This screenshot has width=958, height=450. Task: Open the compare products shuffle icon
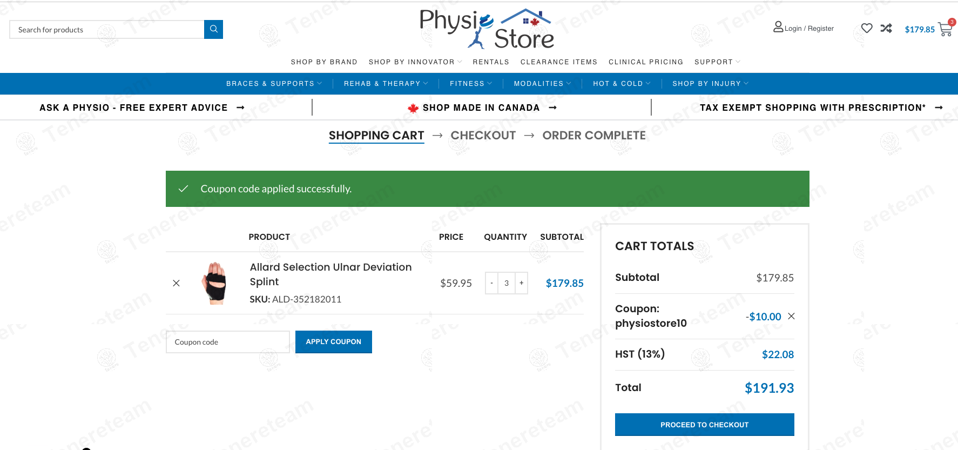click(x=886, y=28)
